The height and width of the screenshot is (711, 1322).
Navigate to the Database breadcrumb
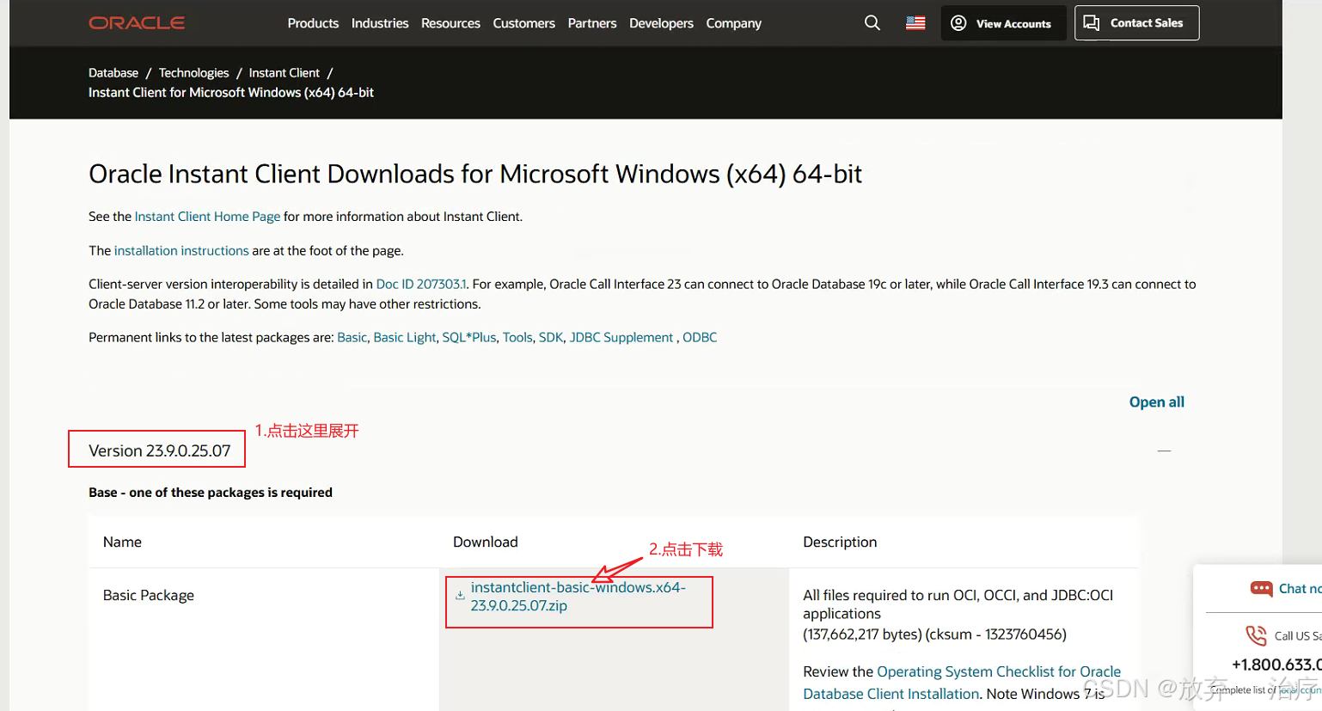click(113, 72)
